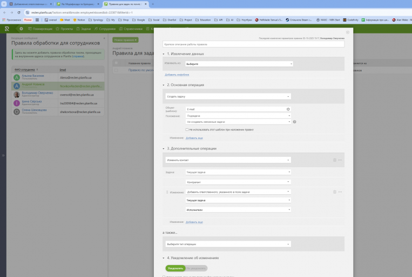The height and width of the screenshot is (277, 412).
Task: Go back with the browser back arrow
Action: point(5,12)
